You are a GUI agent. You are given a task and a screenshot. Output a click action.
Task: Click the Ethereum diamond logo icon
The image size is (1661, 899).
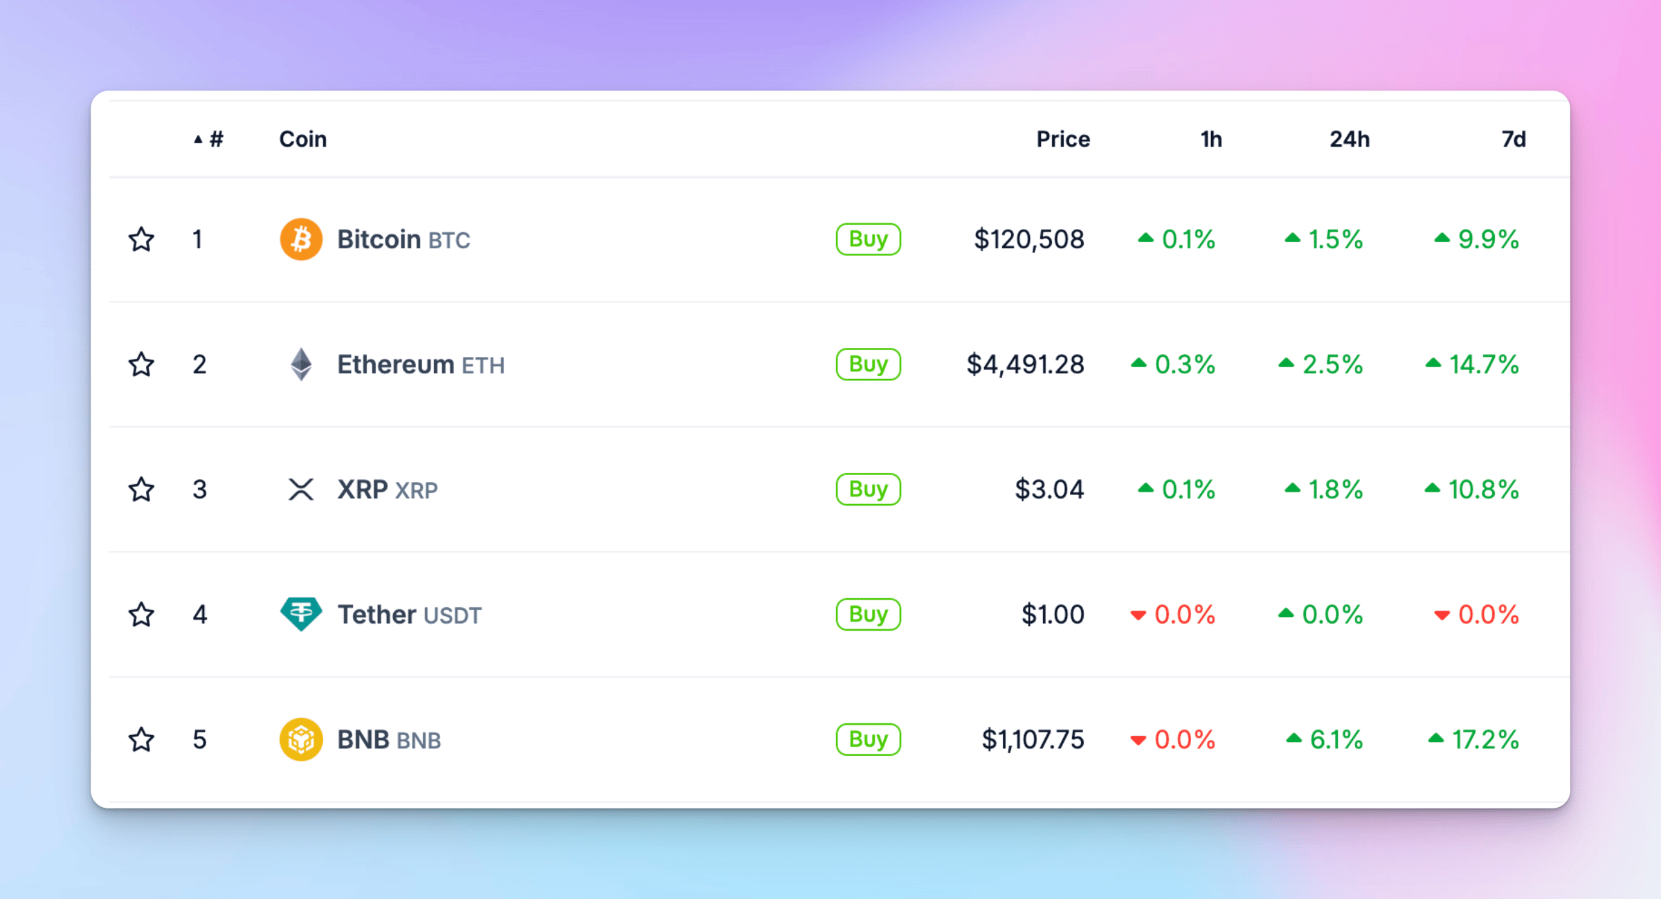coord(301,364)
